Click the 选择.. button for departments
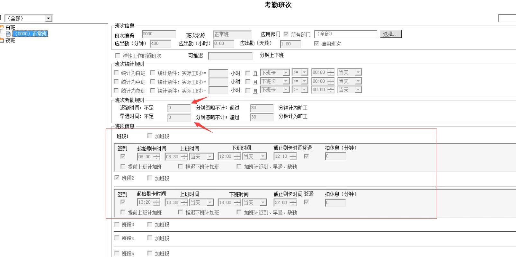 pyautogui.click(x=391, y=34)
